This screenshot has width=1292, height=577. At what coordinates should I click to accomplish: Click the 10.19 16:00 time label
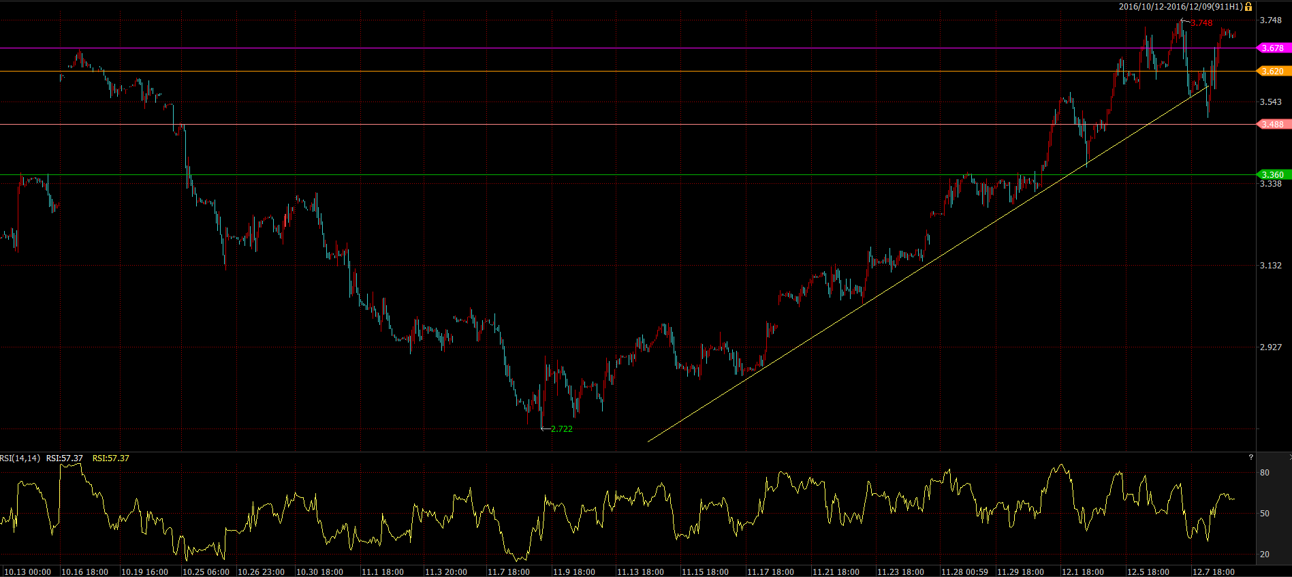click(145, 572)
